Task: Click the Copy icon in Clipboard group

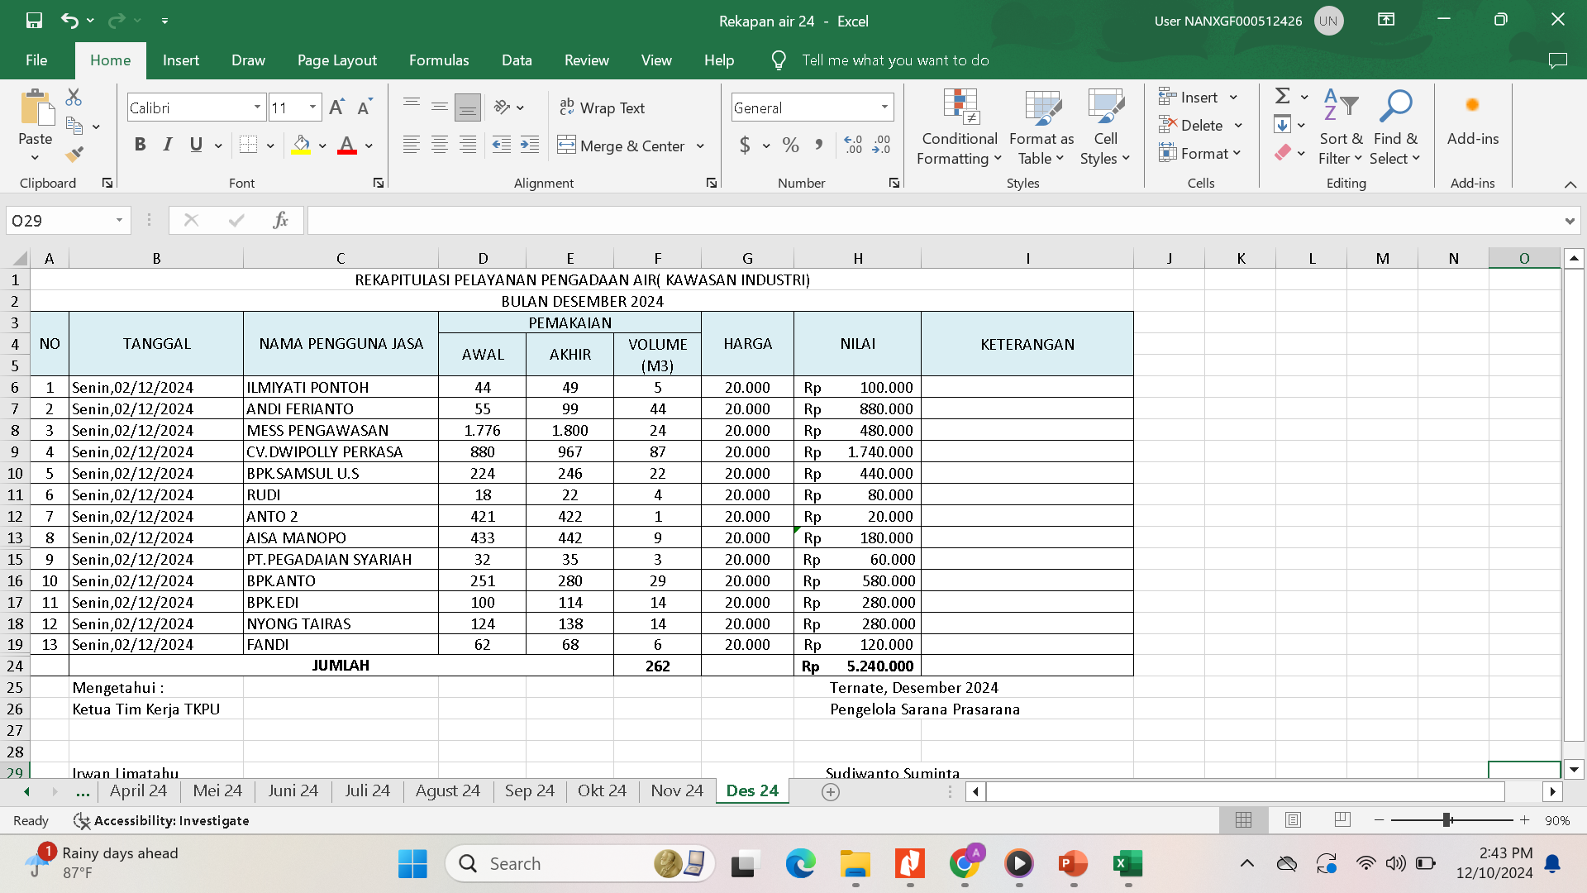Action: click(74, 127)
